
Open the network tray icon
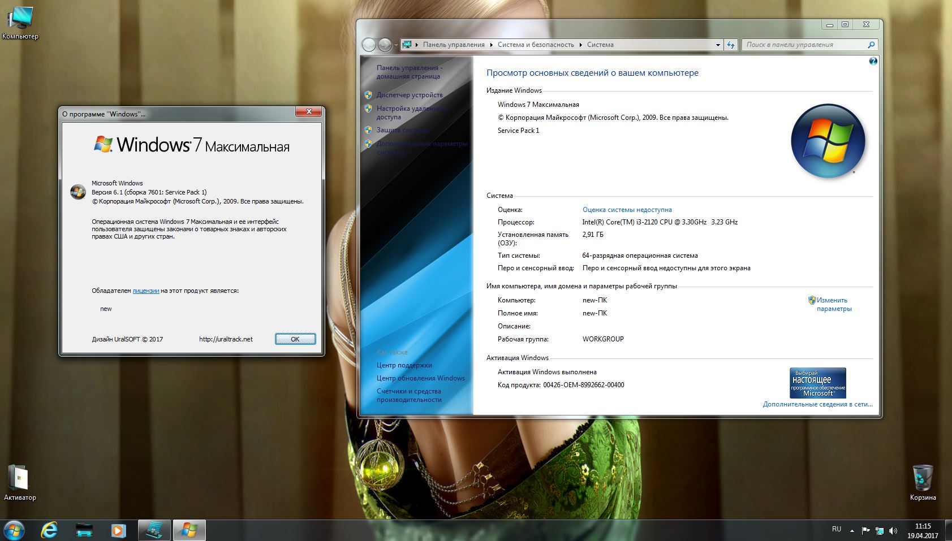pos(880,530)
